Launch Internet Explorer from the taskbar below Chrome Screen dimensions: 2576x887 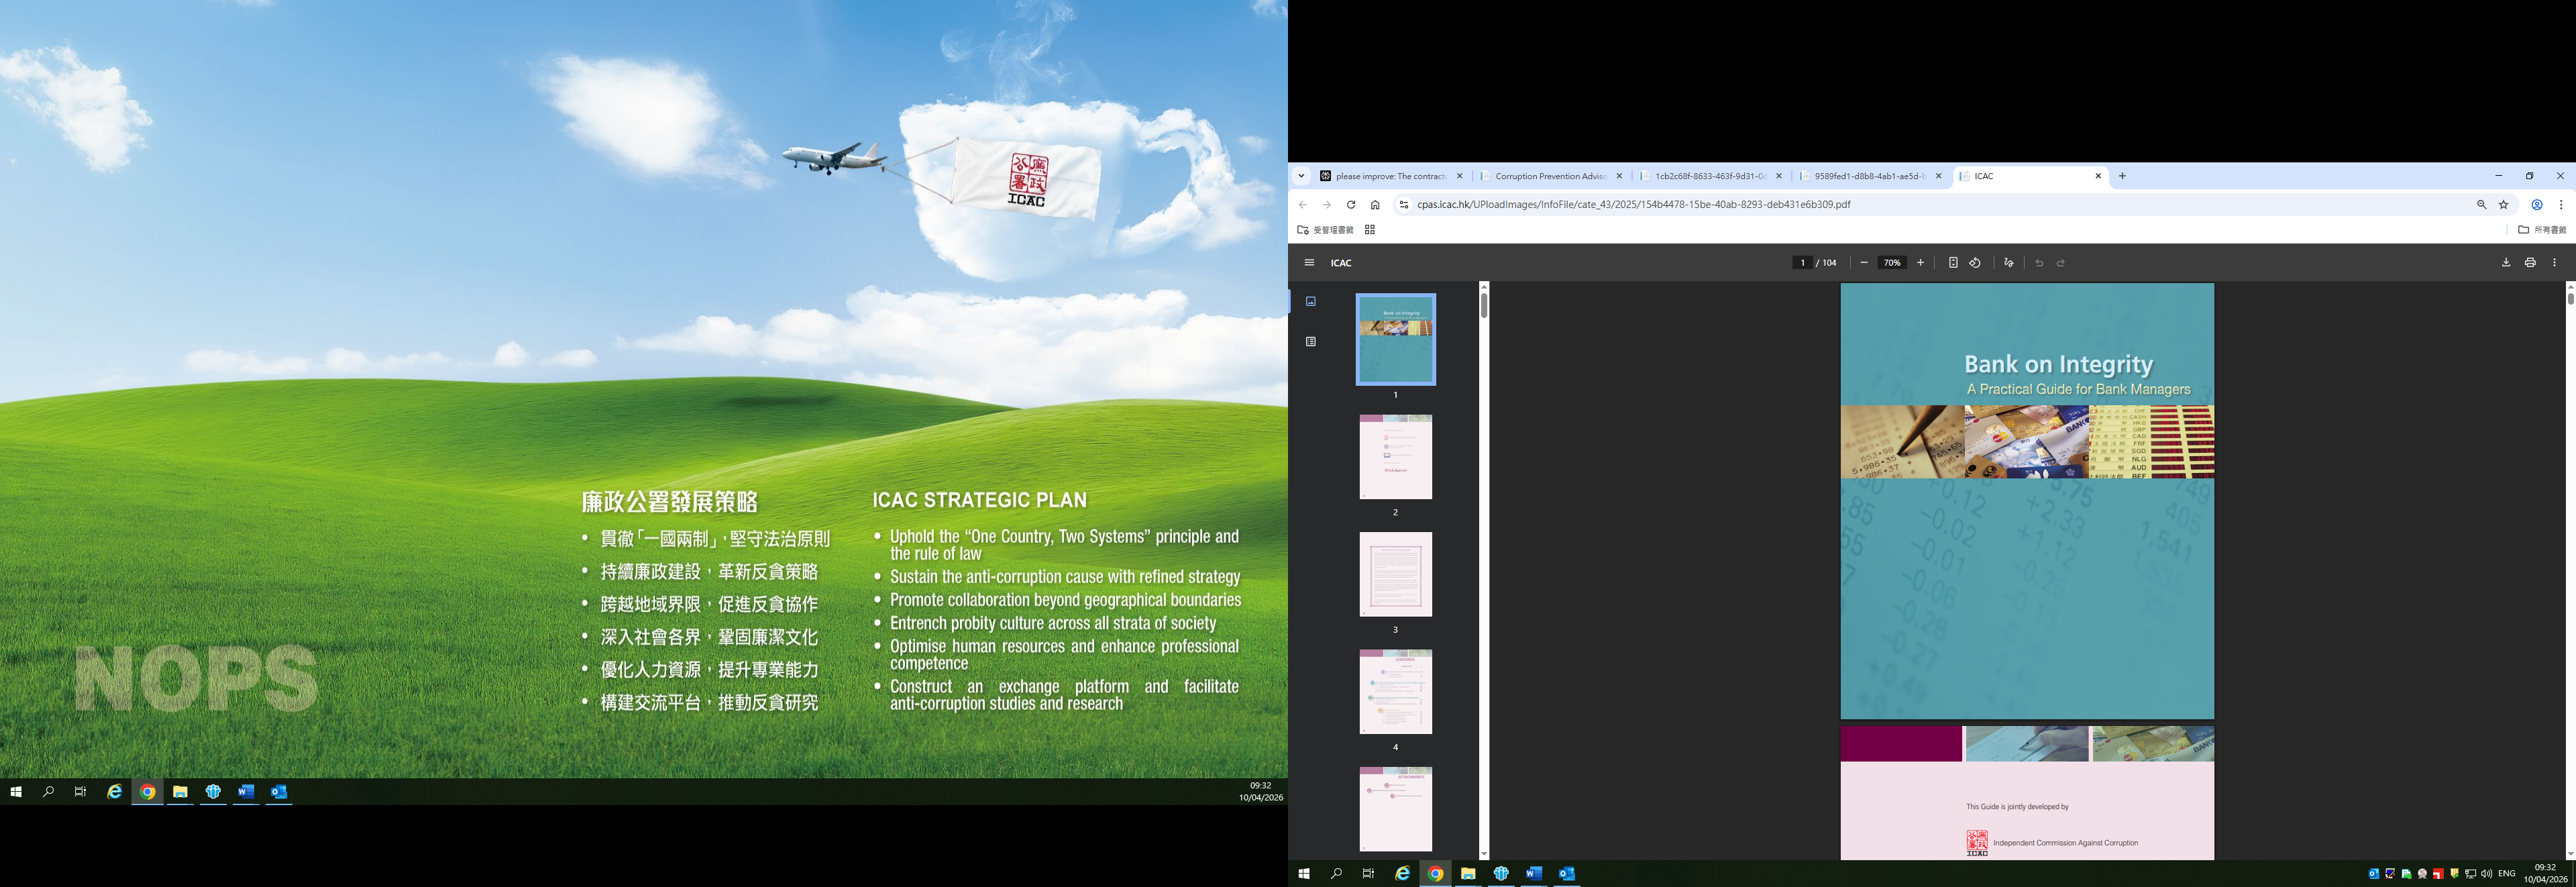(1403, 874)
